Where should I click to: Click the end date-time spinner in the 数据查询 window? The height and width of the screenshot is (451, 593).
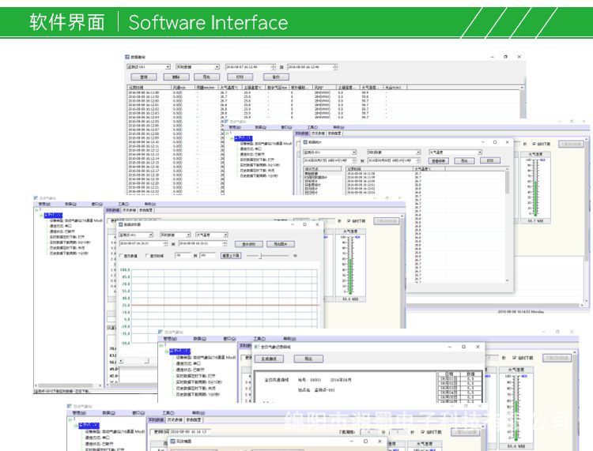tap(335, 67)
